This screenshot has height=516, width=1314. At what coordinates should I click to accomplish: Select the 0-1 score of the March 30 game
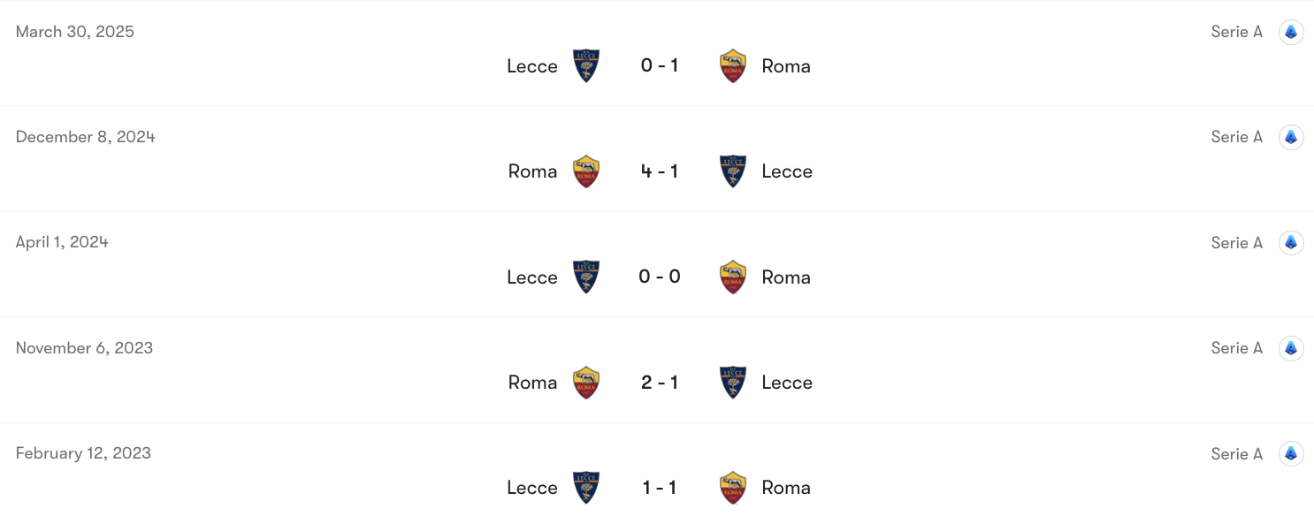coord(660,65)
